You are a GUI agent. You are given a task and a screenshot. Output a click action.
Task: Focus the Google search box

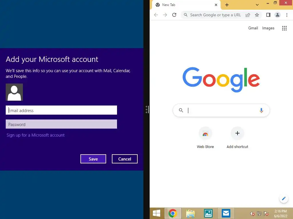[221, 110]
